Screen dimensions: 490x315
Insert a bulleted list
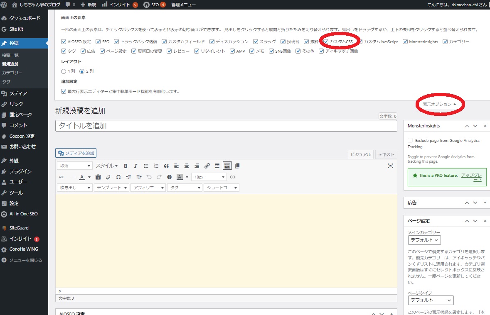tap(146, 166)
